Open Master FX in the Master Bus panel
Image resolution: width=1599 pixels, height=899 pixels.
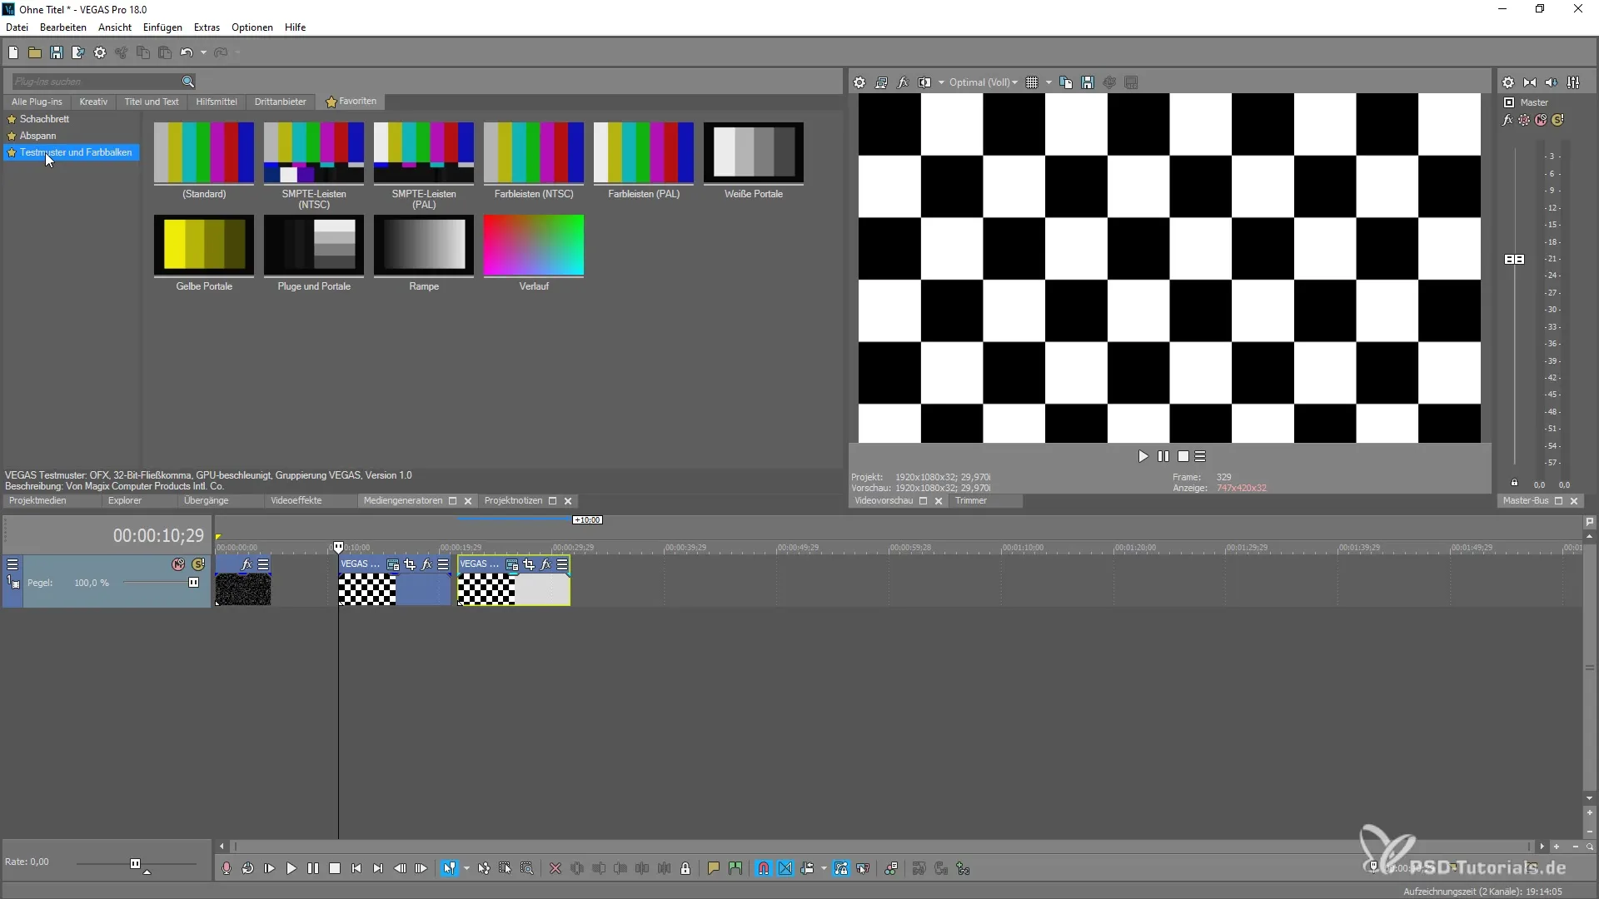coord(1507,120)
